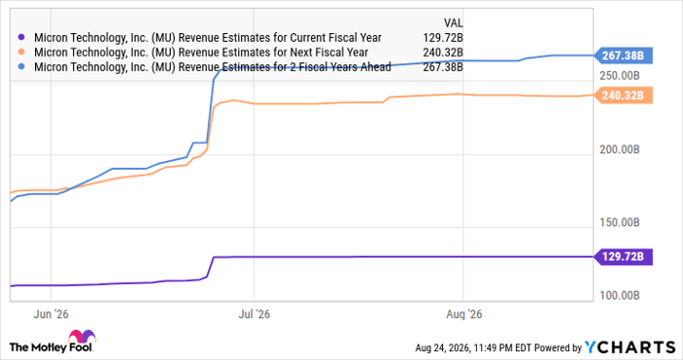Viewport: 683px width, 360px height.
Task: Click the Jun '26 x-axis label
Action: coord(51,314)
